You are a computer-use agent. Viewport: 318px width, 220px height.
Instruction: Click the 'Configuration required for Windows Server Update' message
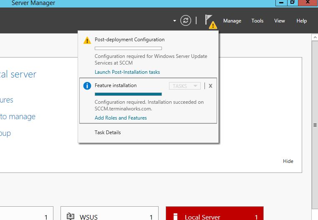(x=151, y=59)
